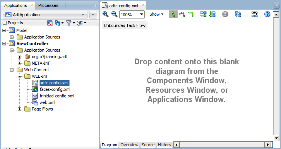Expand the Page Flows folder
Screen dimensions: 281x149
(19, 109)
